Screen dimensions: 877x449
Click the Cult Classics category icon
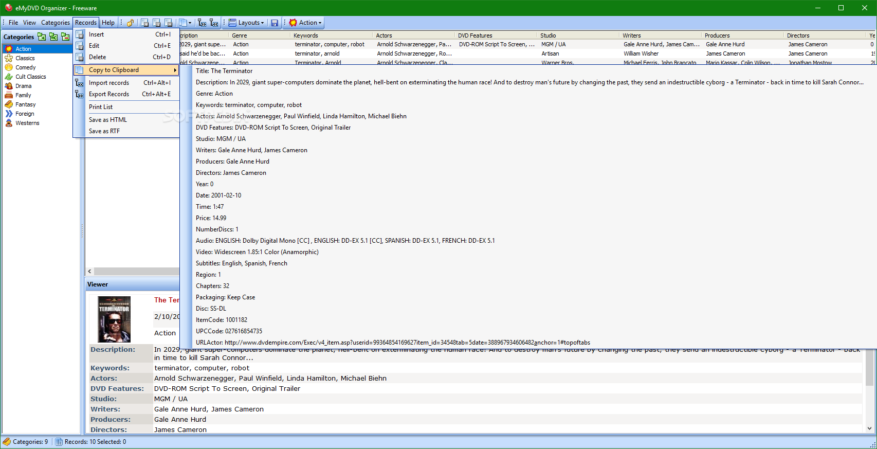[9, 77]
